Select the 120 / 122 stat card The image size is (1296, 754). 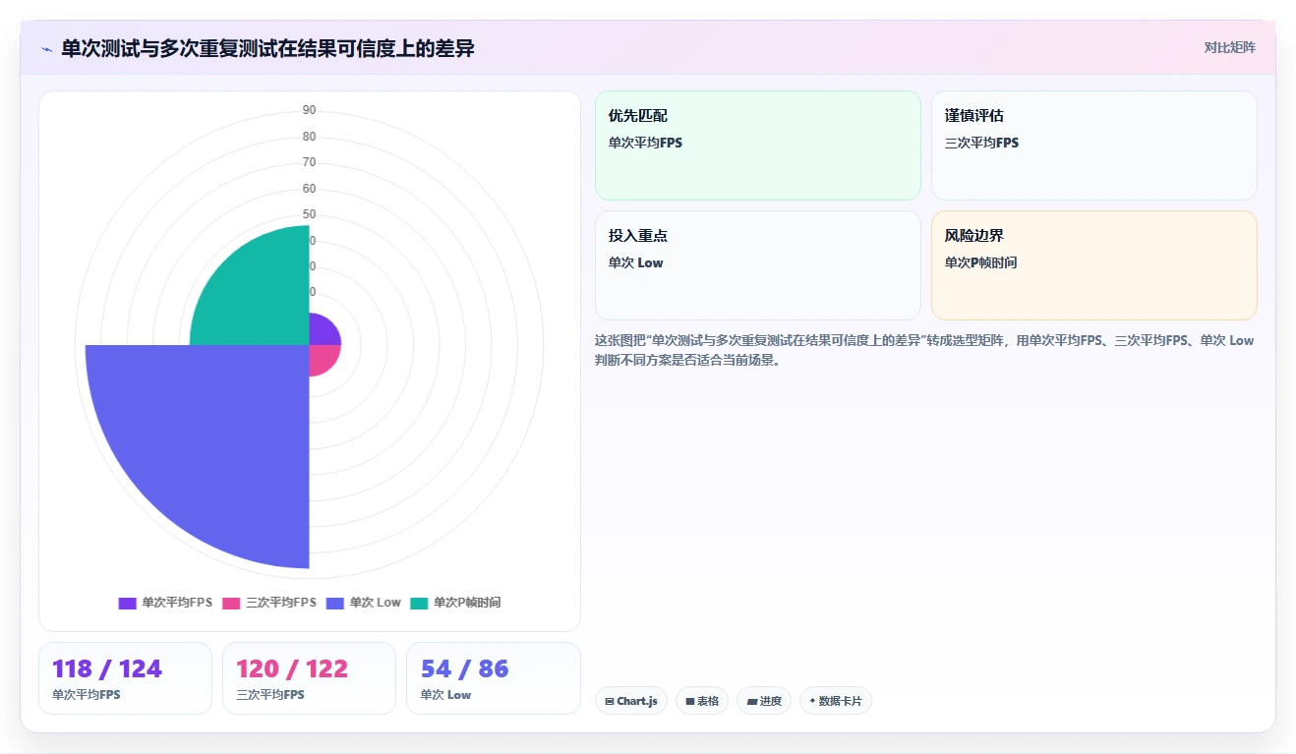(x=309, y=678)
